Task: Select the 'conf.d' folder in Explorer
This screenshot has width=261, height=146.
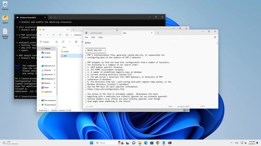Action: pyautogui.click(x=66, y=52)
